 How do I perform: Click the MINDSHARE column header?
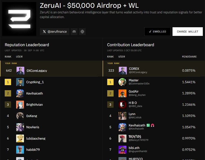pos(189,57)
